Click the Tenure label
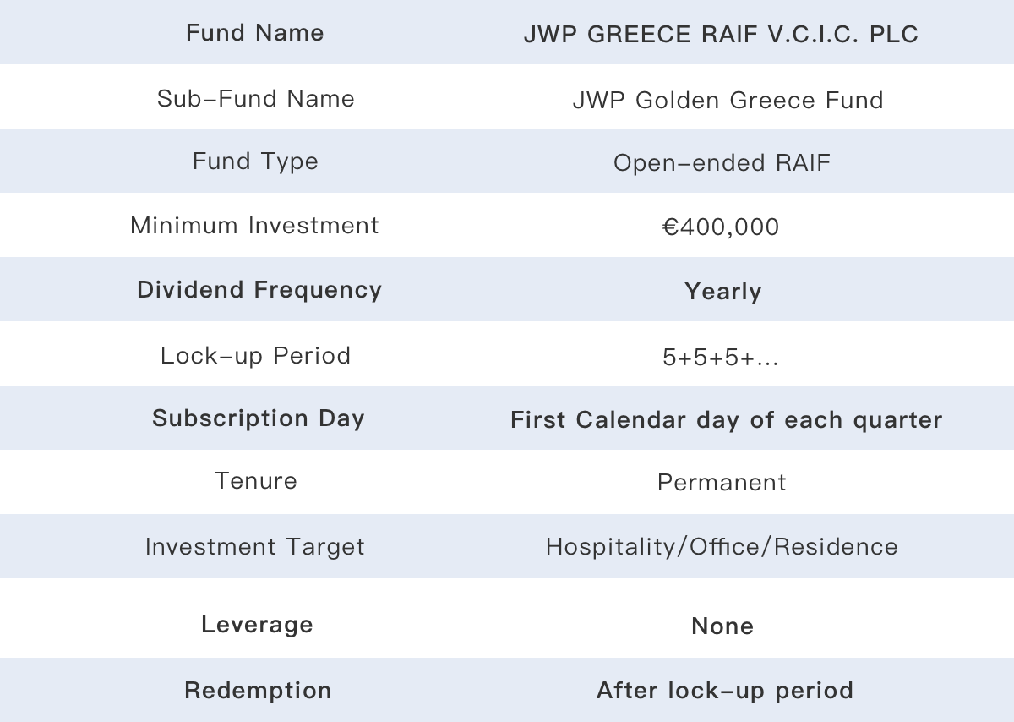1014x722 pixels. 256,481
